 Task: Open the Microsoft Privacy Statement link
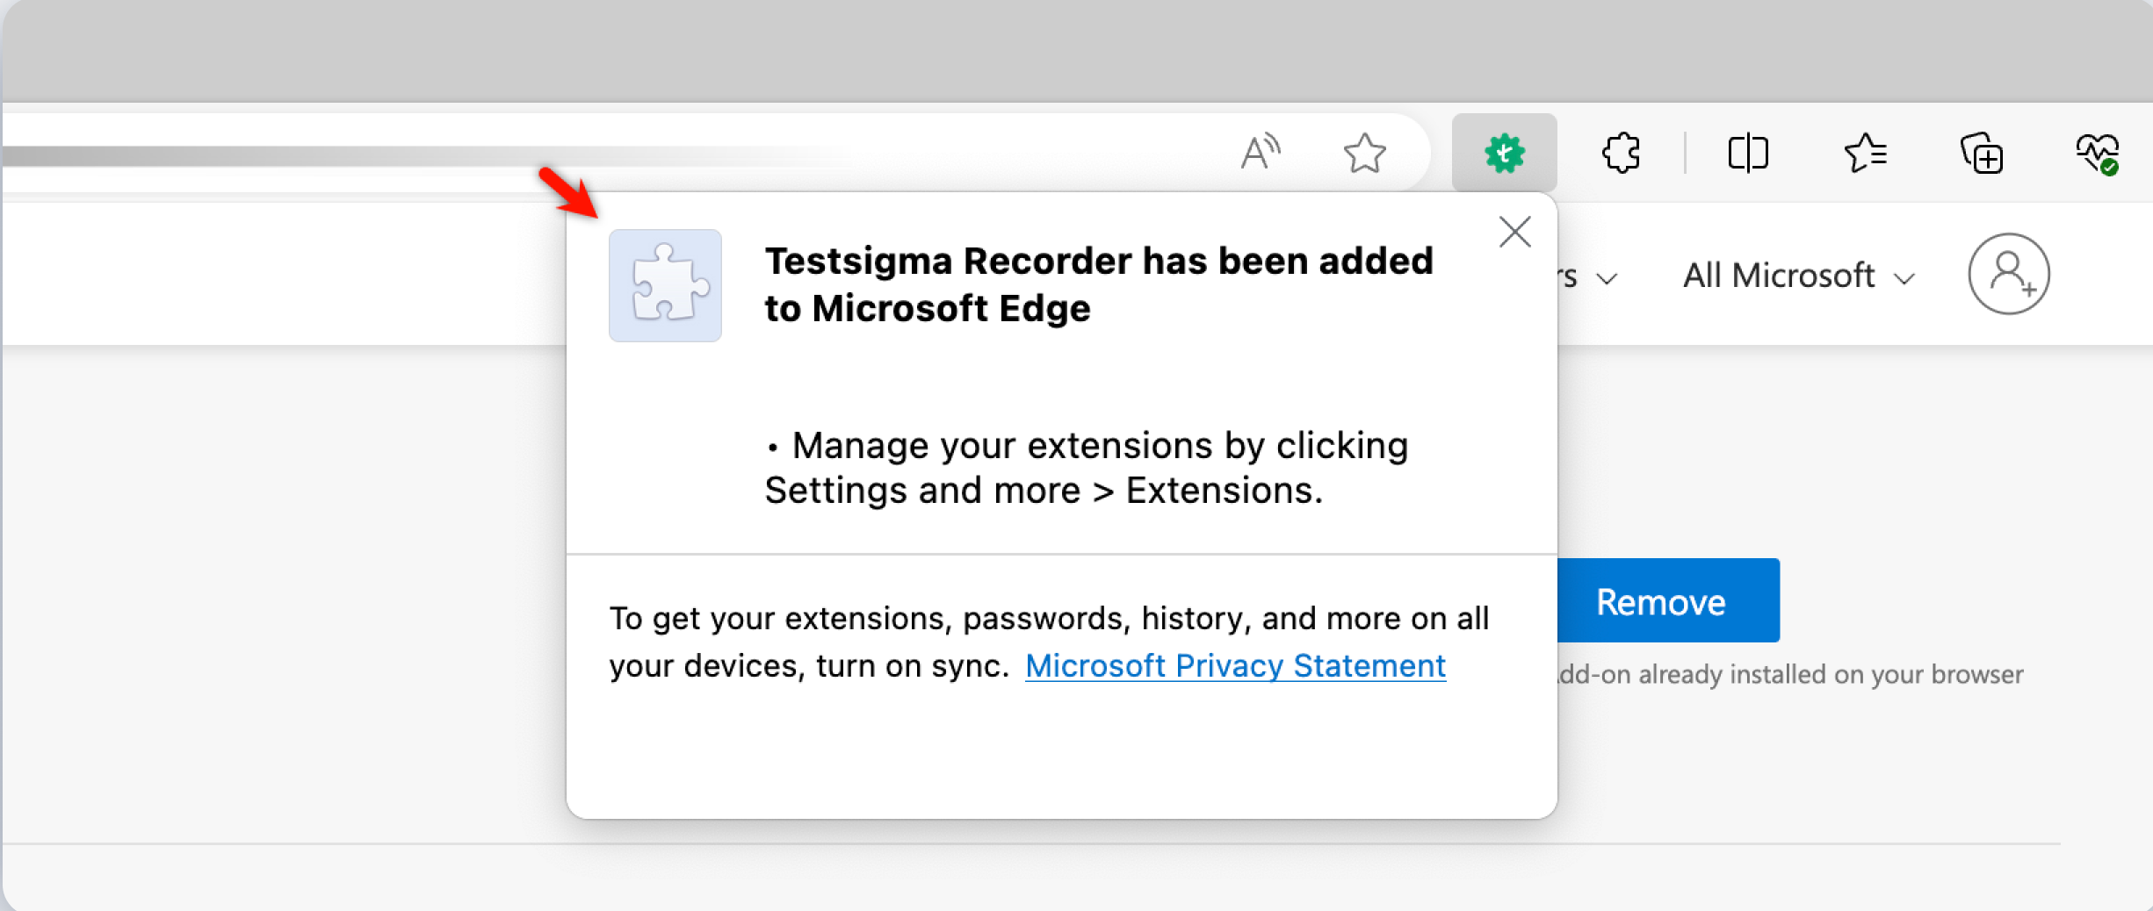point(1235,665)
